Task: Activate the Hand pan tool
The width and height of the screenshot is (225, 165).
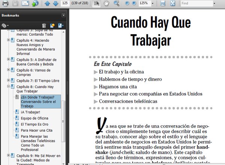Action: (106, 3)
